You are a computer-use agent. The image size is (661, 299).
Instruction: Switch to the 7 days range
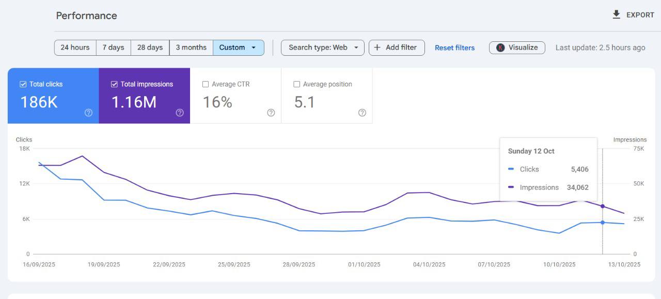pos(113,48)
